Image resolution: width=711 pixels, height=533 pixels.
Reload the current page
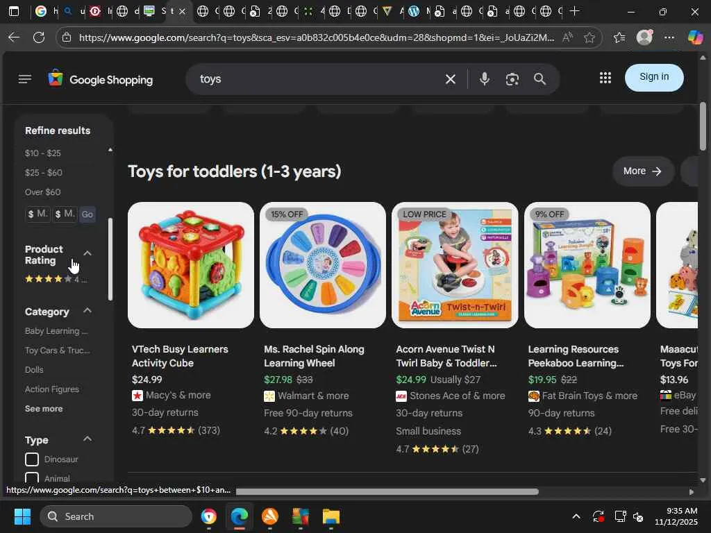coord(39,37)
